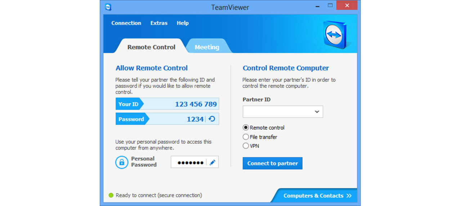Click the Your ID label
The image size is (461, 206).
pyautogui.click(x=128, y=104)
